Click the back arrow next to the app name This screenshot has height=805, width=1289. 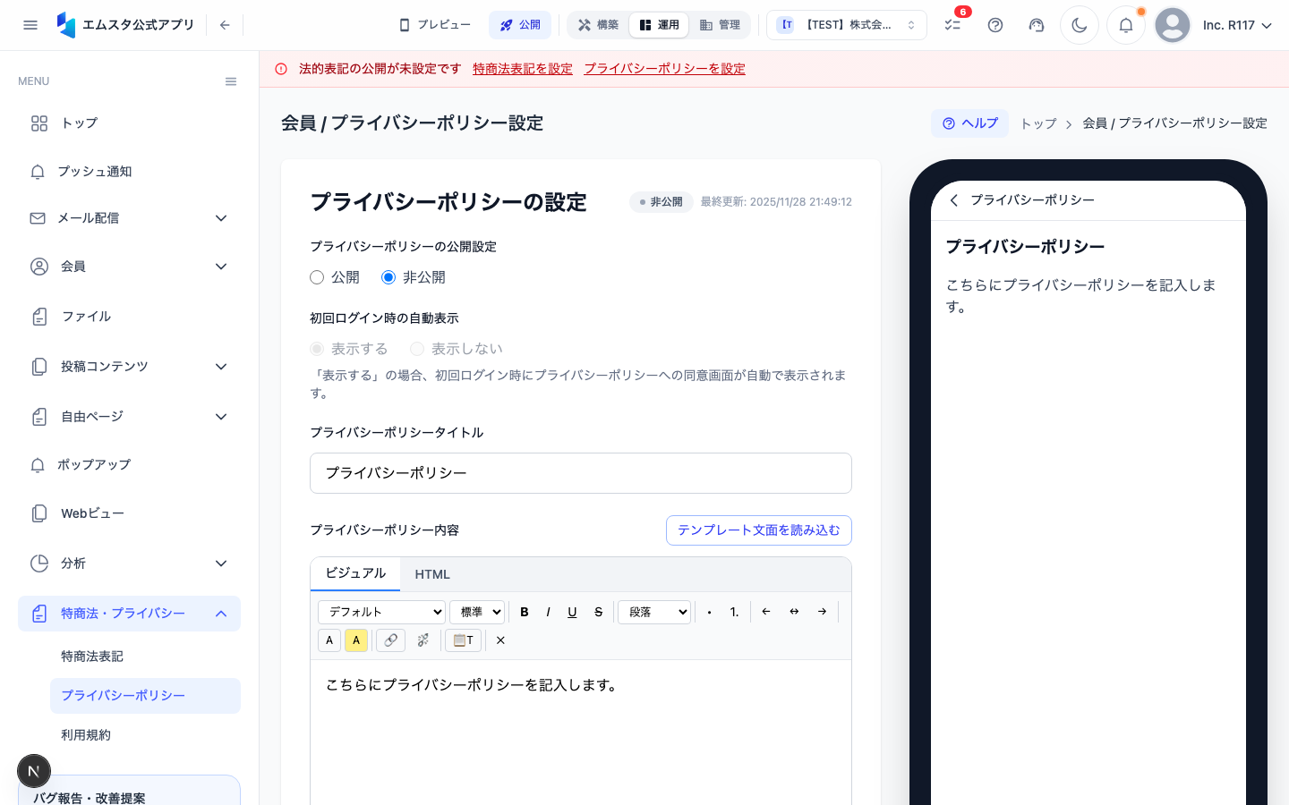(225, 25)
